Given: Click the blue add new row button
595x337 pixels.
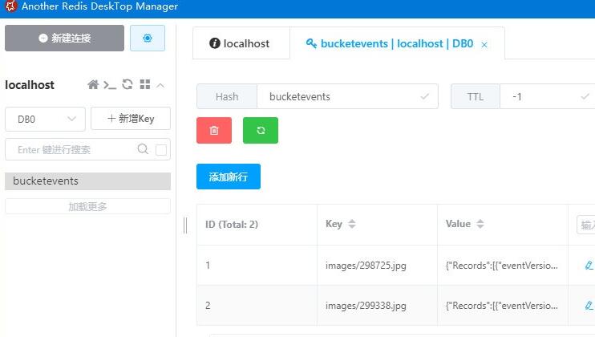Looking at the screenshot, I should 229,177.
